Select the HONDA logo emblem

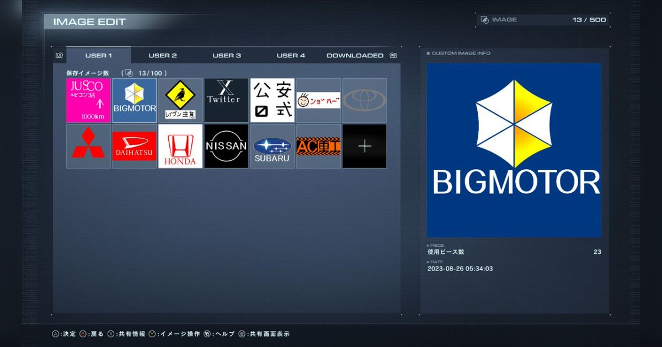pos(180,146)
